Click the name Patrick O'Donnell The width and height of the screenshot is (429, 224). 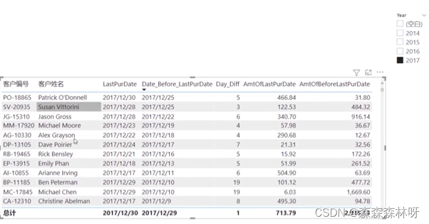pyautogui.click(x=63, y=97)
